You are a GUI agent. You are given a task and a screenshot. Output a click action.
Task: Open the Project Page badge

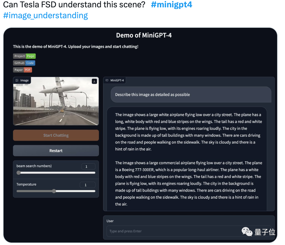point(24,56)
